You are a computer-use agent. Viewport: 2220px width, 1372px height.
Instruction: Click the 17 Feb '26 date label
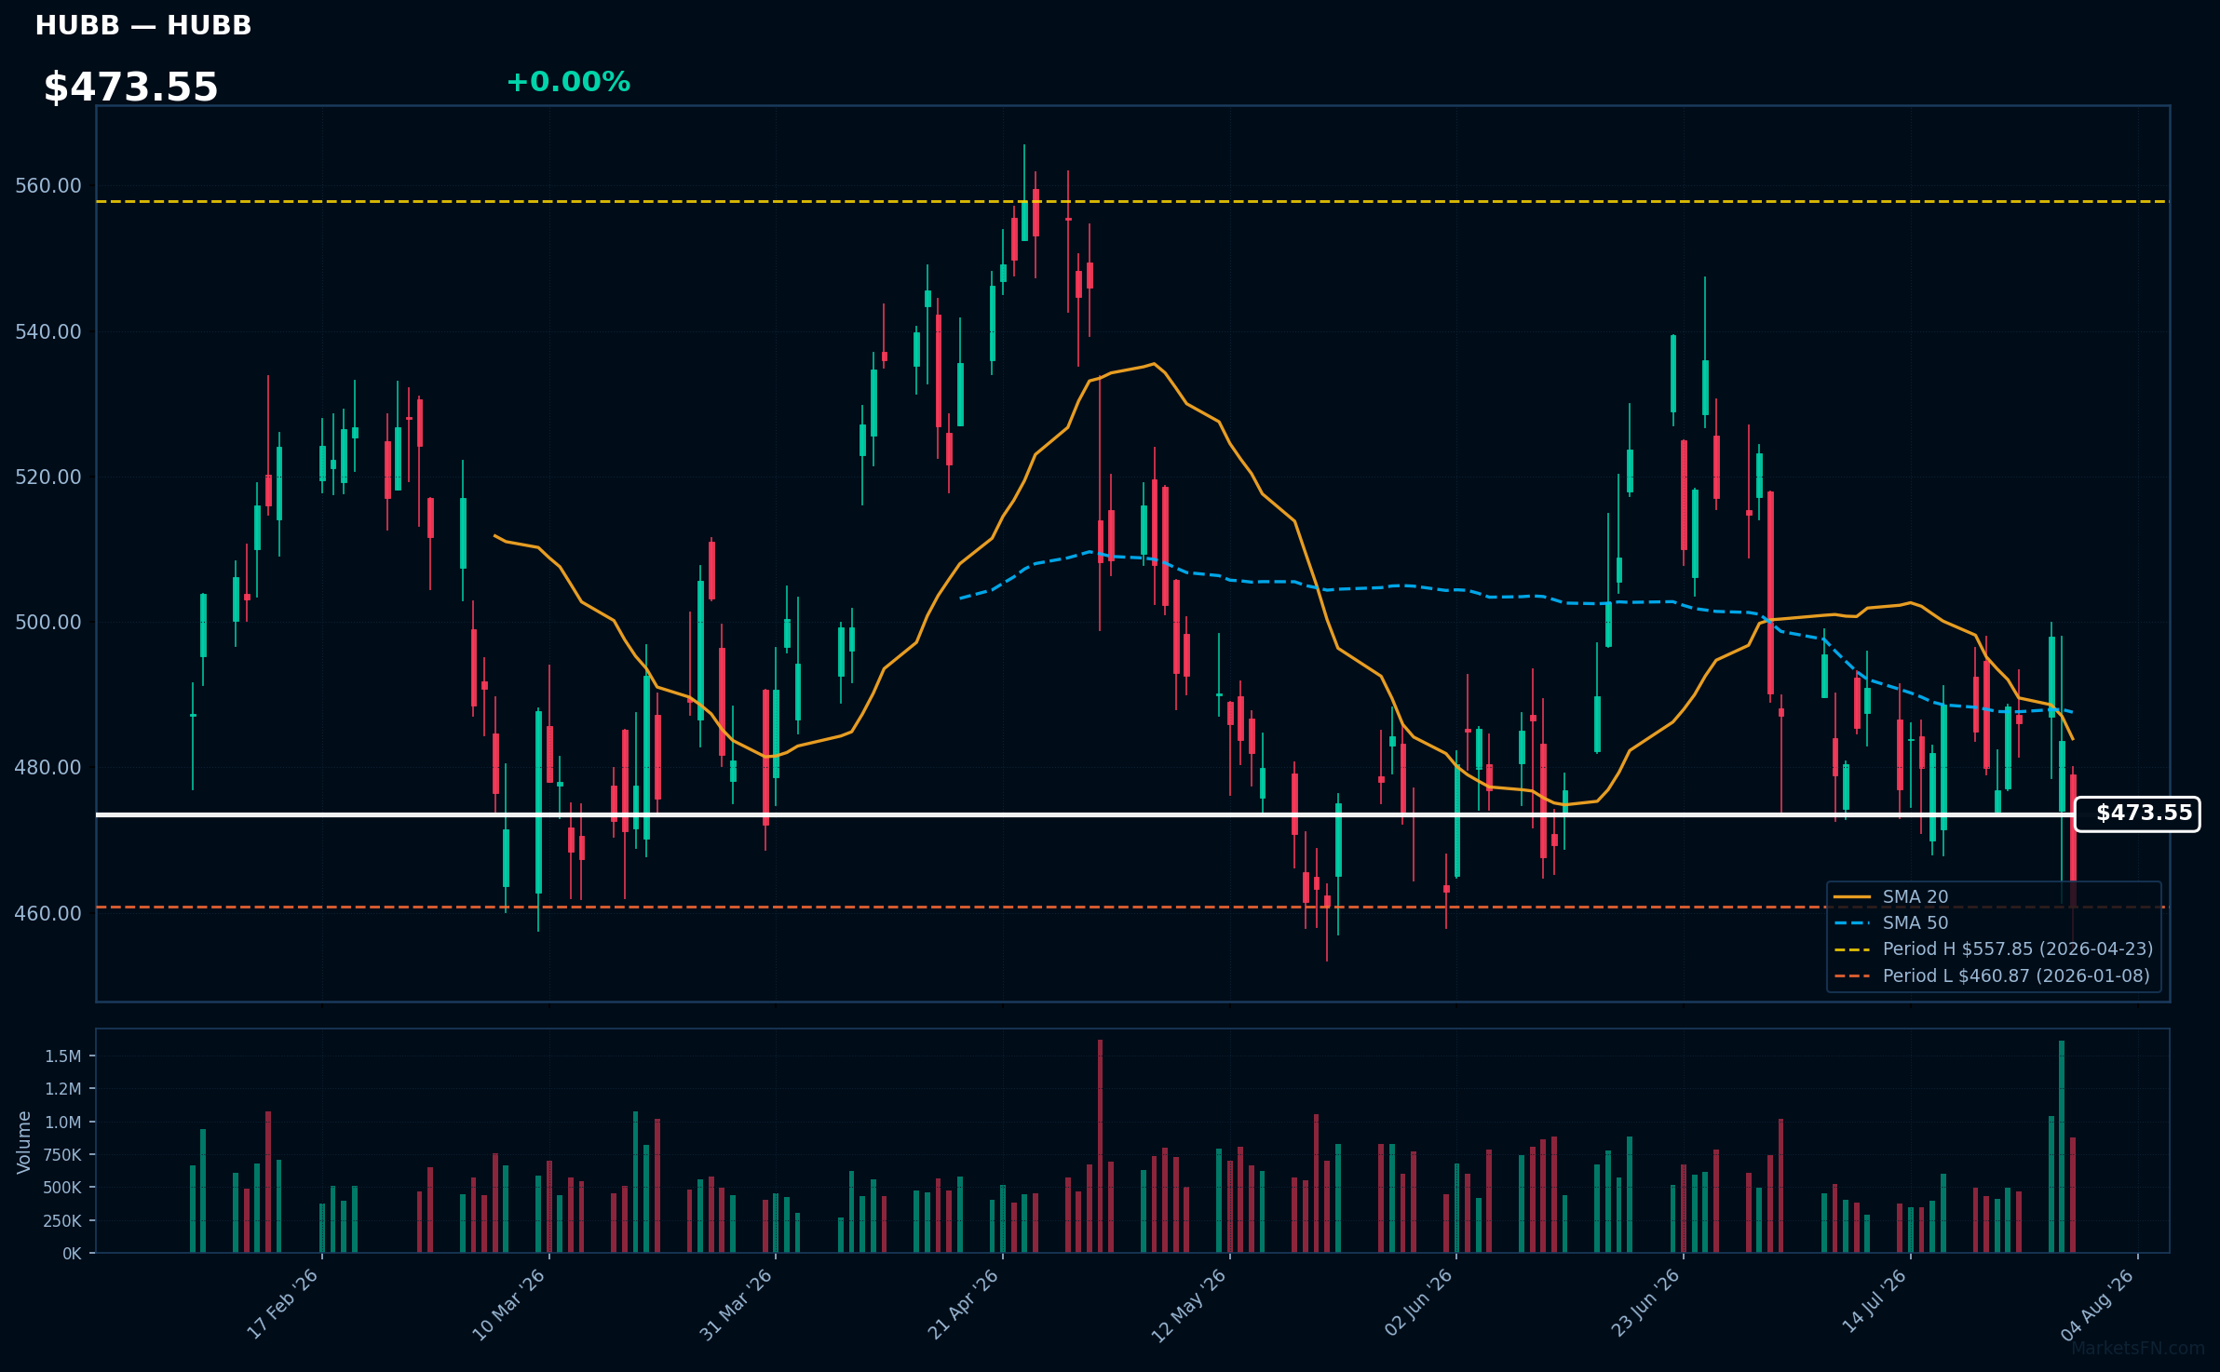(282, 1304)
